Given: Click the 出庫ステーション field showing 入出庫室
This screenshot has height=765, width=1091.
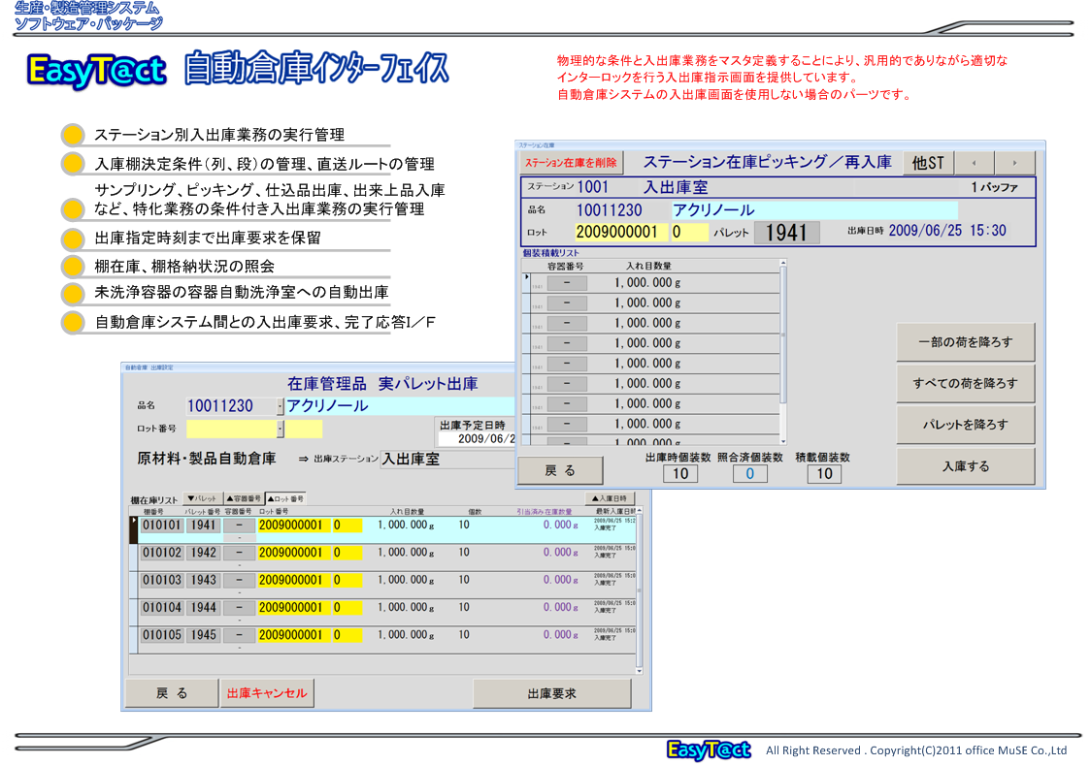Looking at the screenshot, I should coord(448,460).
